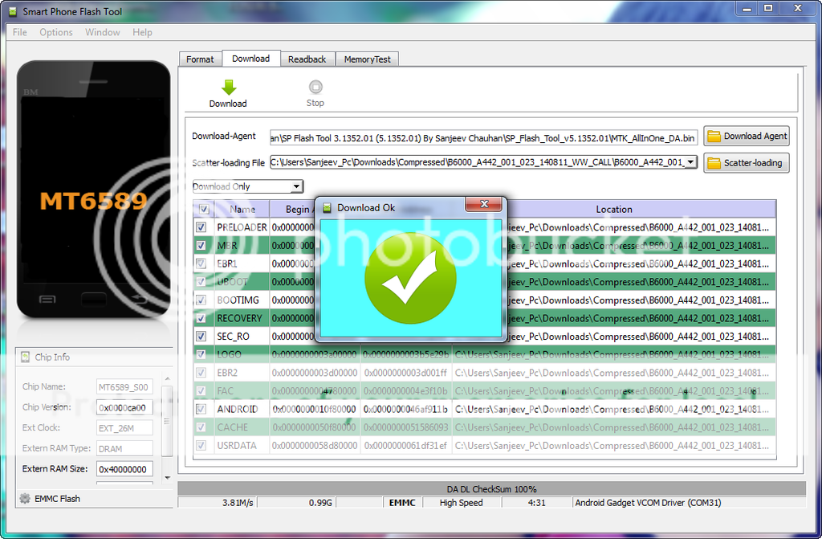The width and height of the screenshot is (822, 539).
Task: Expand the Scatter-loading File path dropdown
Action: pyautogui.click(x=690, y=162)
